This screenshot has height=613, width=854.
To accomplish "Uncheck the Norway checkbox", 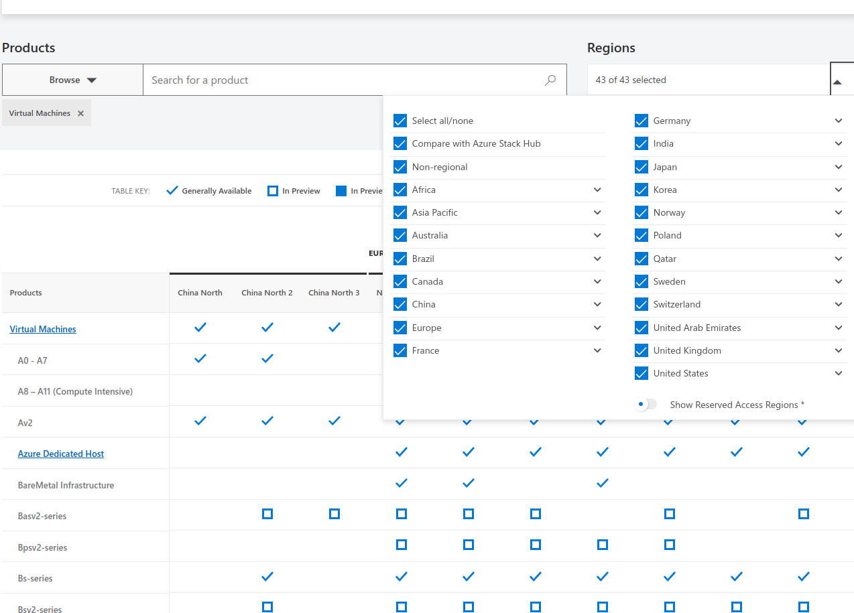I will (x=642, y=212).
